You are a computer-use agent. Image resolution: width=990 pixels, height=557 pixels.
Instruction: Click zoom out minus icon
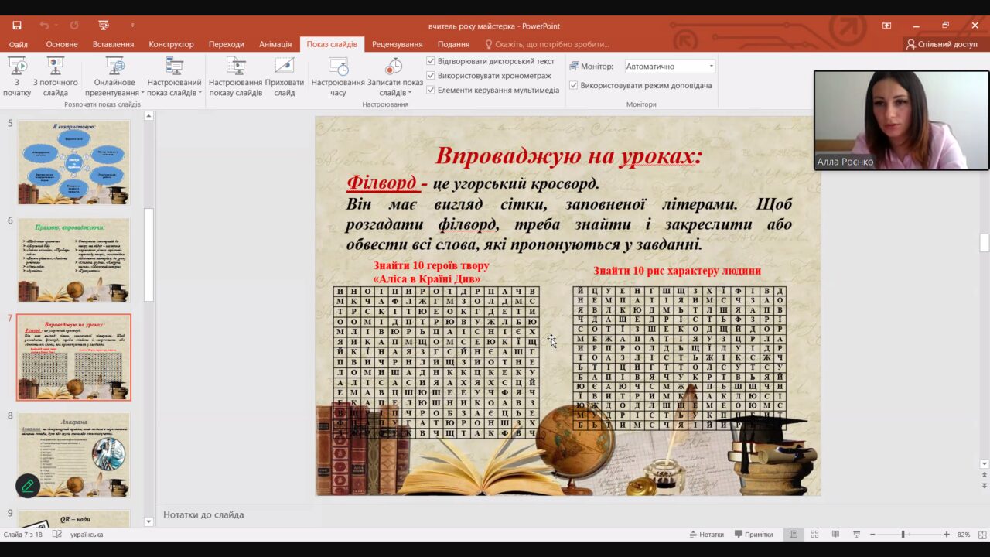872,535
